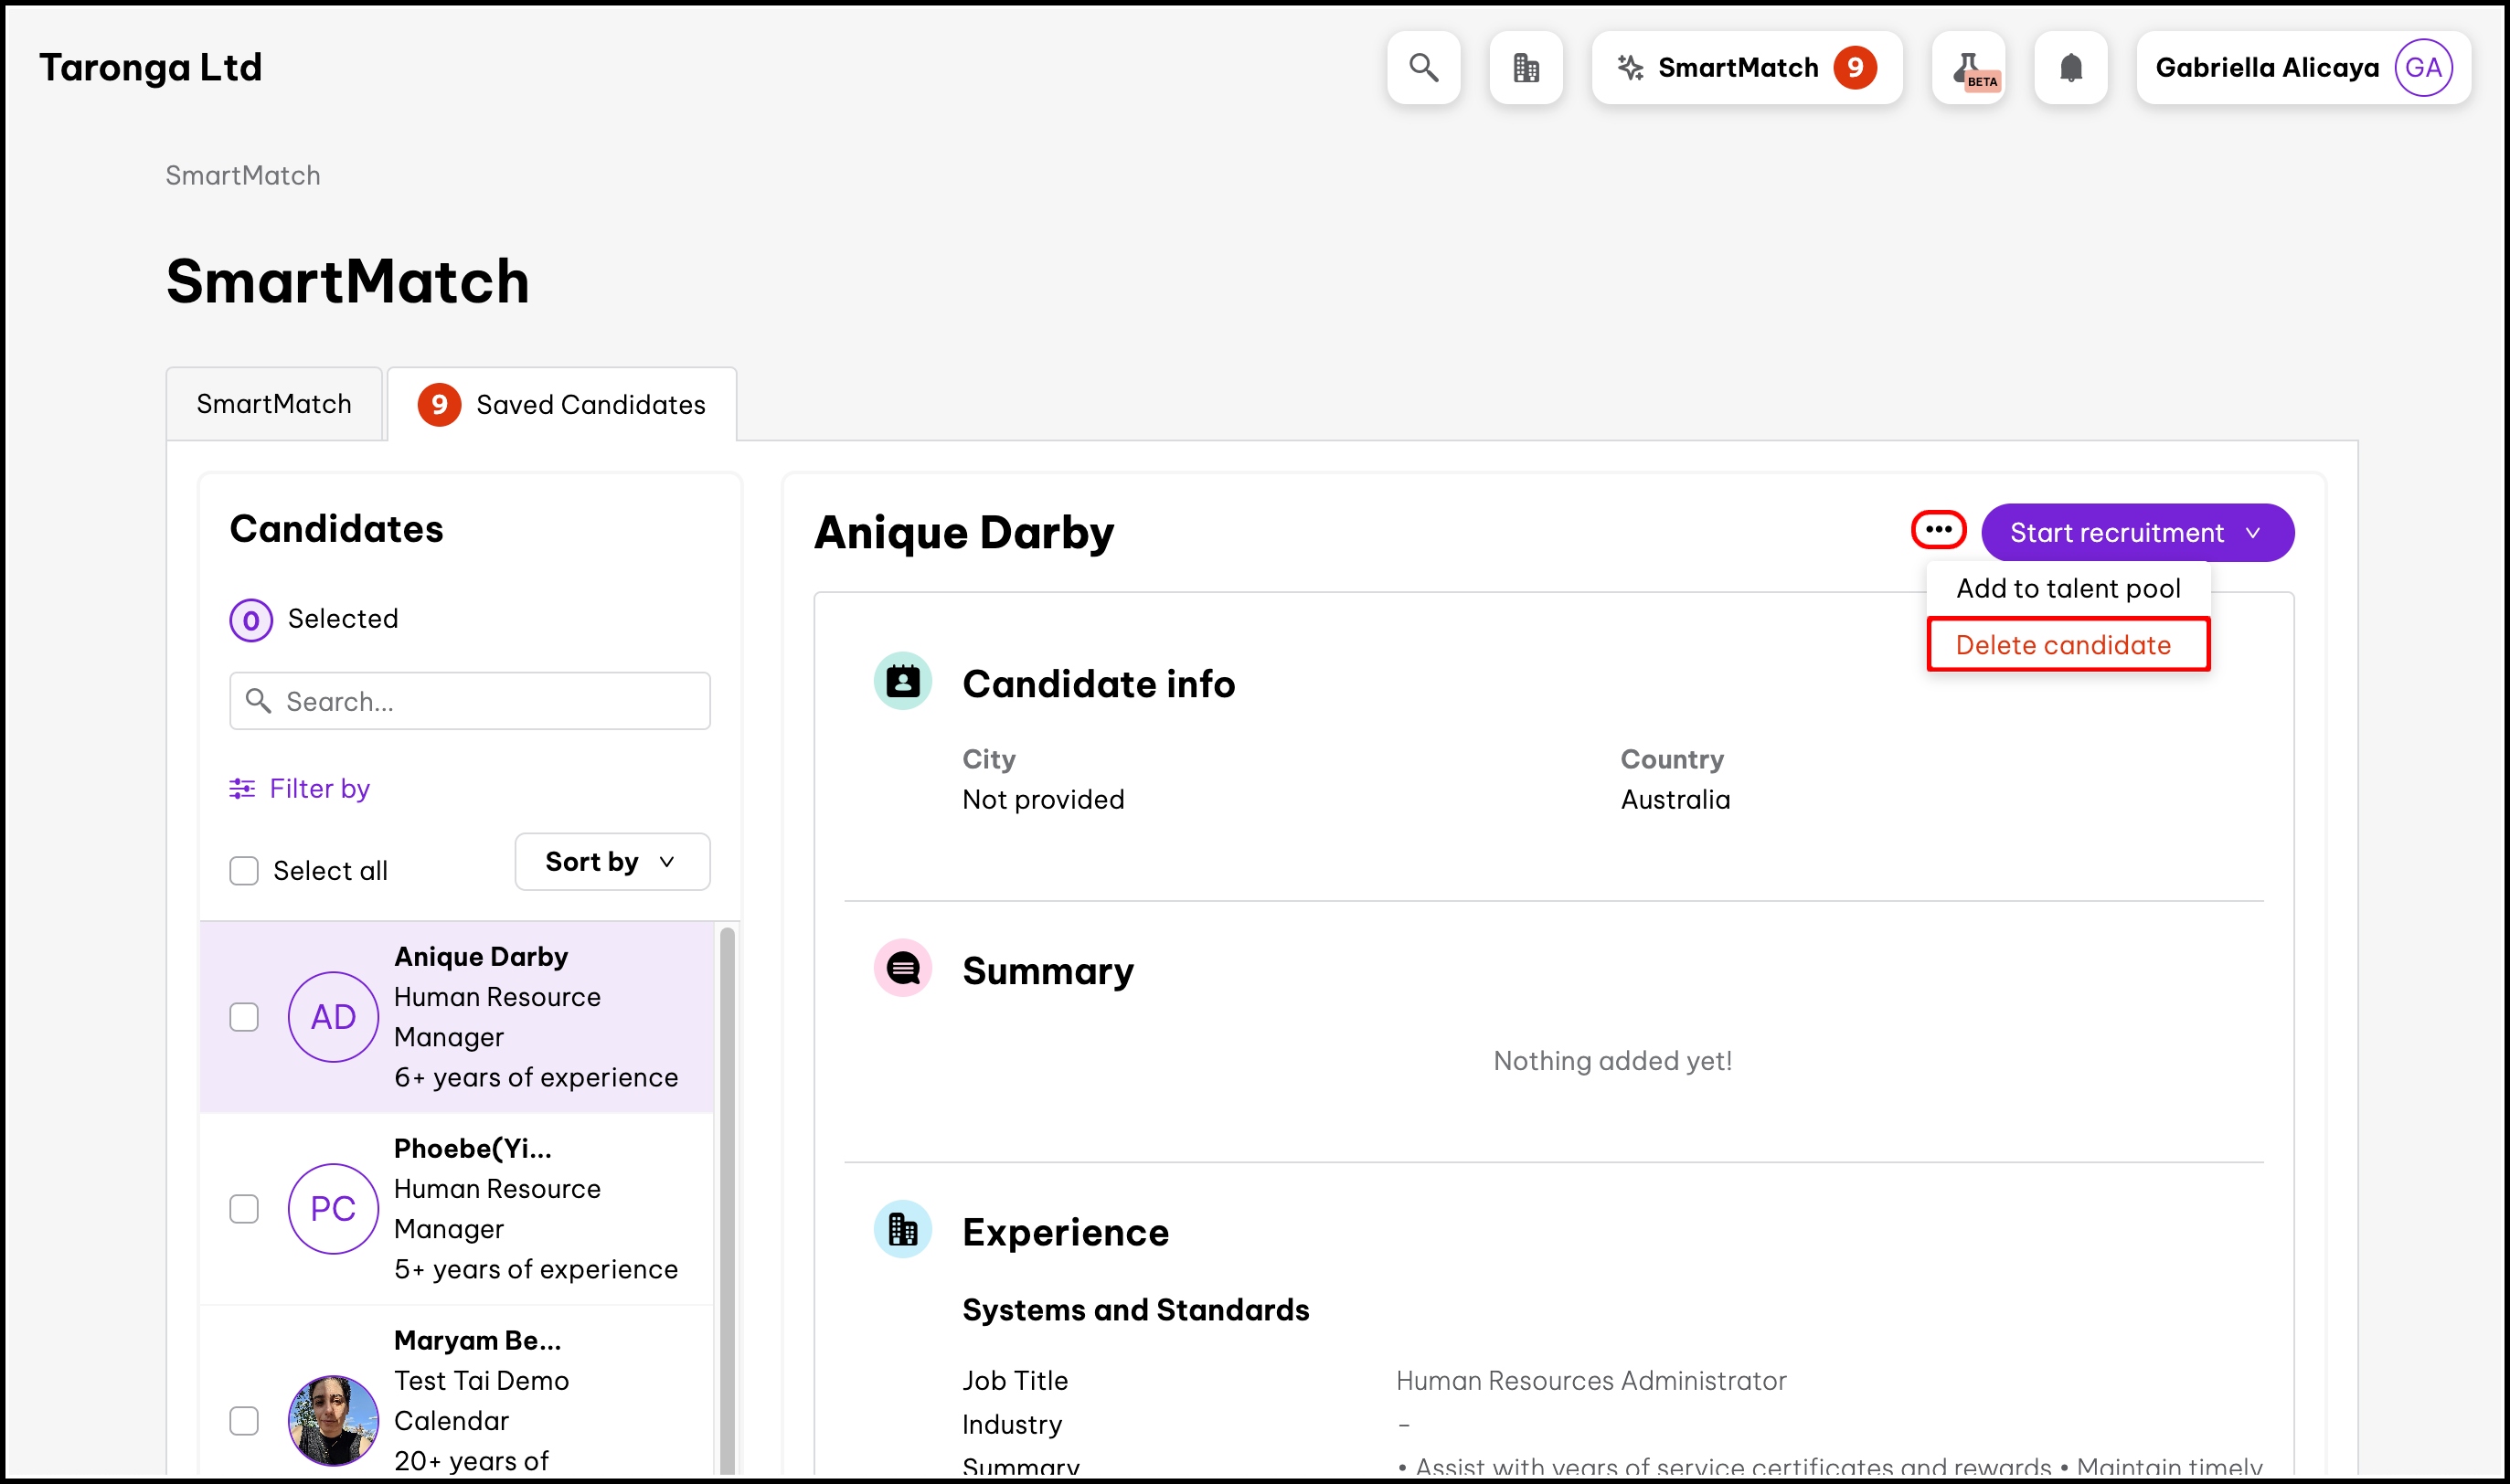The width and height of the screenshot is (2510, 1484).
Task: Click the search icon in candidate search box
Action: tap(259, 701)
